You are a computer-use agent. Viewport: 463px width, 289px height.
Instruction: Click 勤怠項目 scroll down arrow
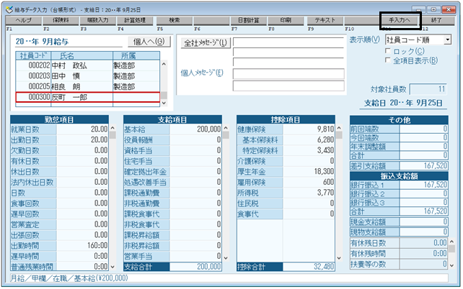113,267
